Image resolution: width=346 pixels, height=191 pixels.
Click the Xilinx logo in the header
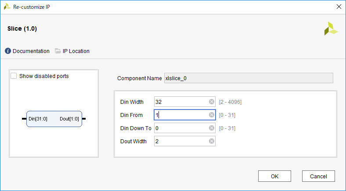point(331,28)
